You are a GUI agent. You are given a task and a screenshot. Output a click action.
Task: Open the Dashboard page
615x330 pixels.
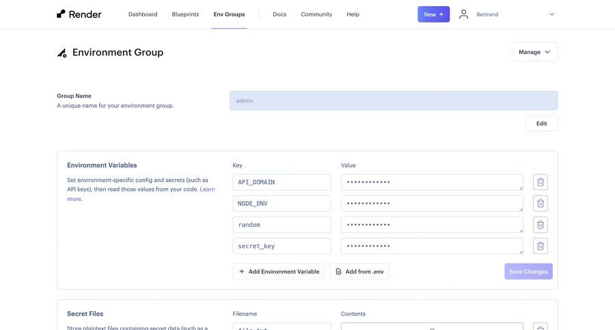coord(143,14)
